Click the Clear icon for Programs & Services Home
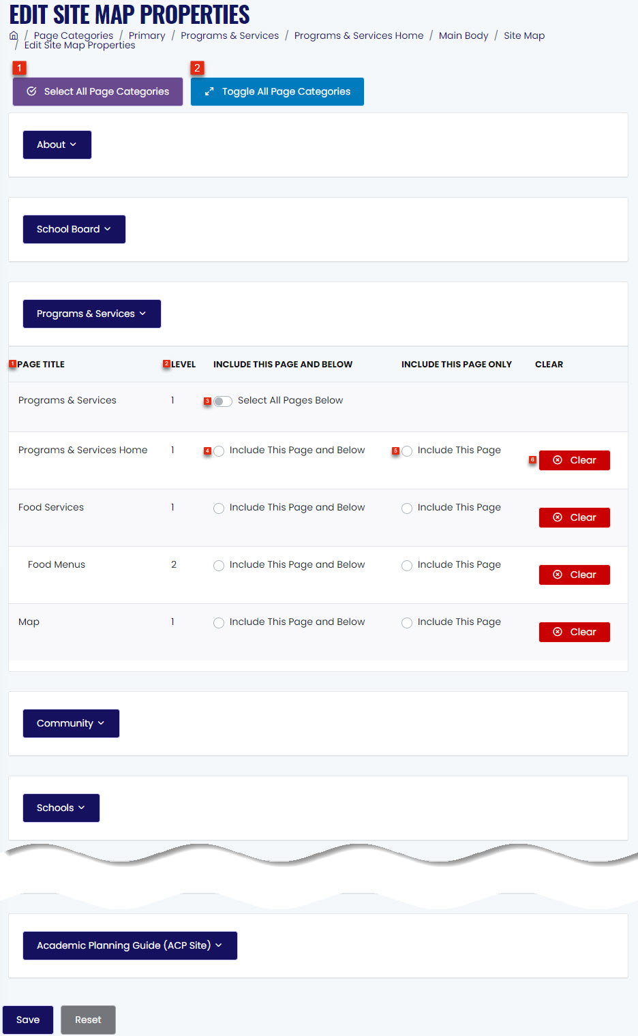Viewport: 638px width, 1036px height. (x=558, y=460)
